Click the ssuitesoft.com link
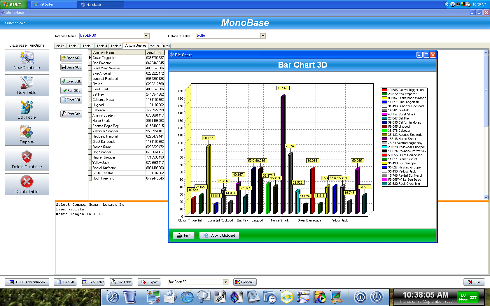Image resolution: width=490 pixels, height=306 pixels. pyautogui.click(x=15, y=23)
